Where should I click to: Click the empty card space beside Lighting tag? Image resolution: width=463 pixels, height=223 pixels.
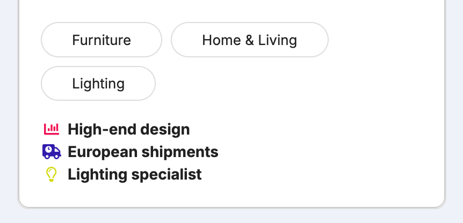tap(295, 84)
